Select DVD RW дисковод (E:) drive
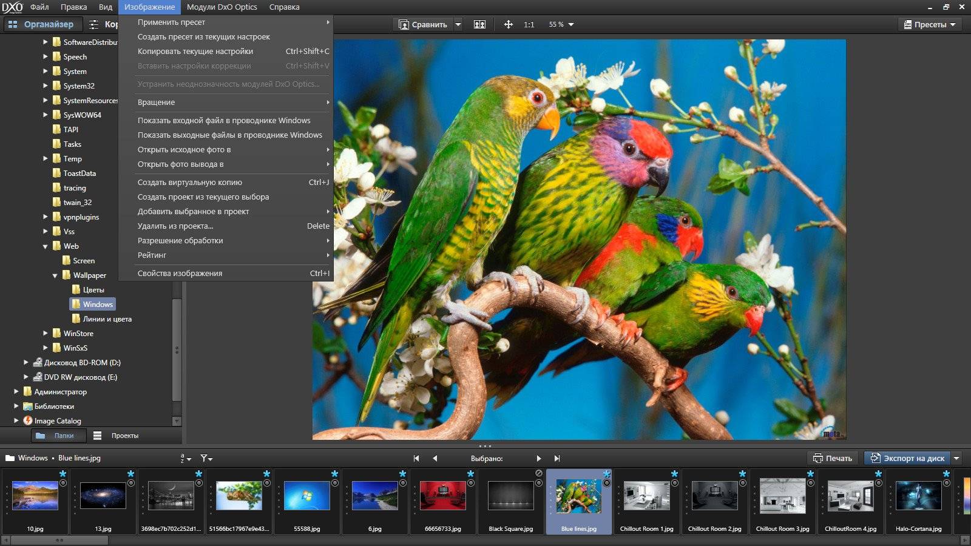The height and width of the screenshot is (546, 971). 81,377
